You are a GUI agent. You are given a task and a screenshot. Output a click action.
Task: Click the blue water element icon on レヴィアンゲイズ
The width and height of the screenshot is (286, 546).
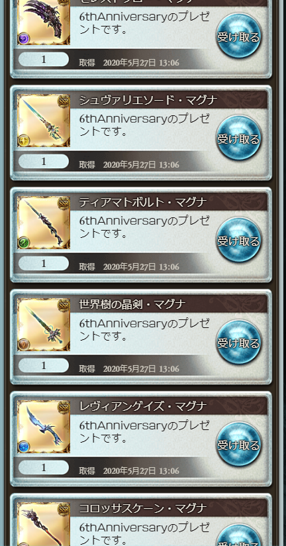24,447
